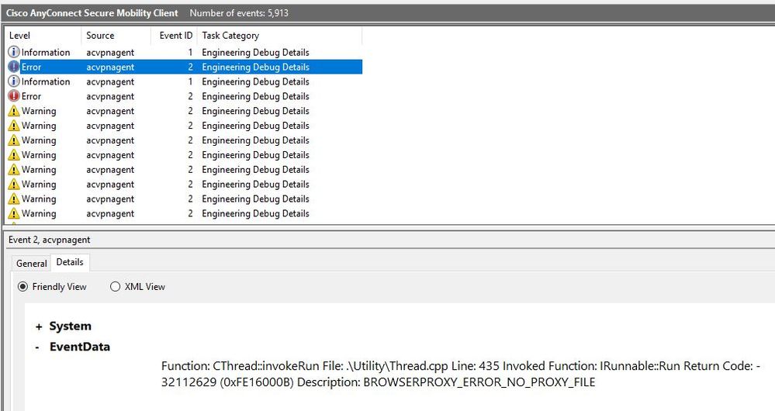Sort by the Level column header
The width and height of the screenshot is (775, 411).
coord(43,36)
